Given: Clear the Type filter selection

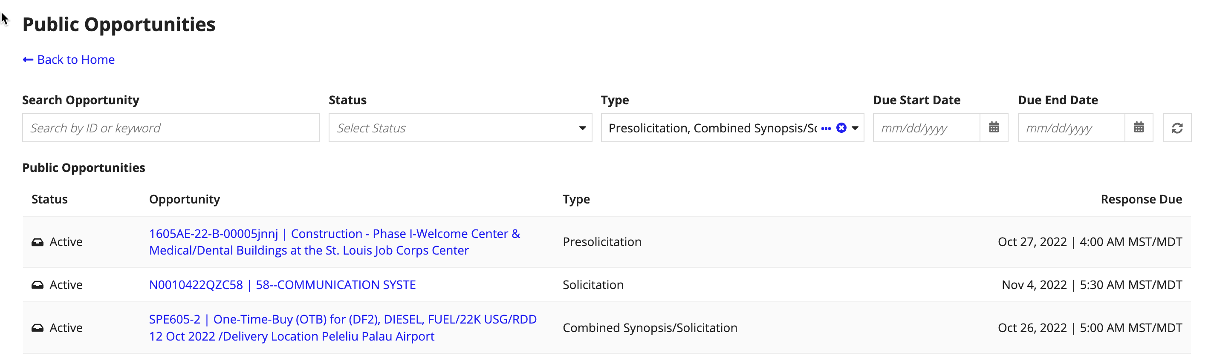Looking at the screenshot, I should click(841, 128).
